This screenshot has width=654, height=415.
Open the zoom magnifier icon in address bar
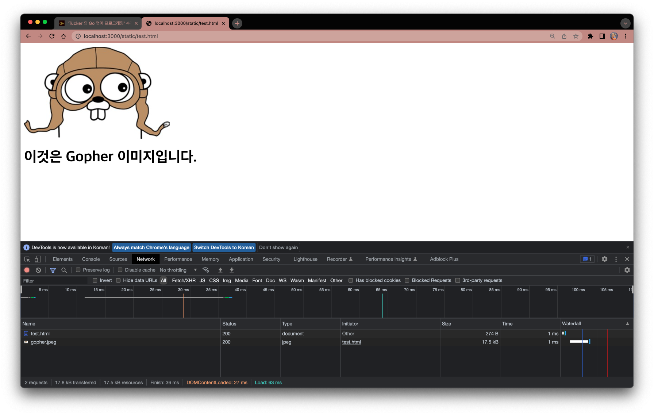click(553, 36)
